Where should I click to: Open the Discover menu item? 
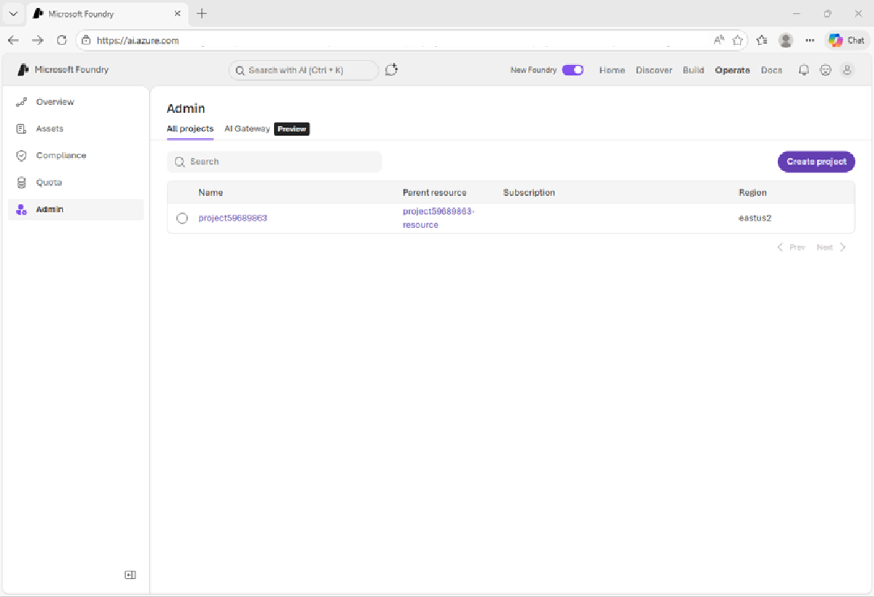653,70
